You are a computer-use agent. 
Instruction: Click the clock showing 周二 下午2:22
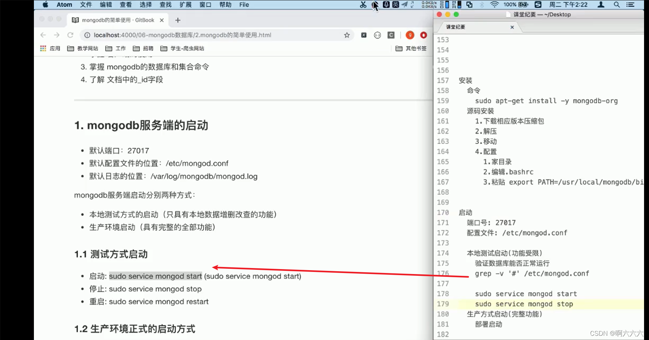(568, 5)
